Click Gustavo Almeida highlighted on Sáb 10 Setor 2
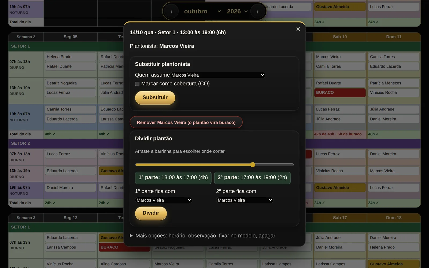The height and width of the screenshot is (268, 429). (x=340, y=188)
